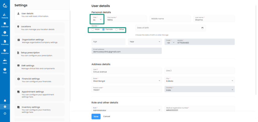The height and width of the screenshot is (122, 258).
Task: Click the Cancel button
Action: point(107,116)
